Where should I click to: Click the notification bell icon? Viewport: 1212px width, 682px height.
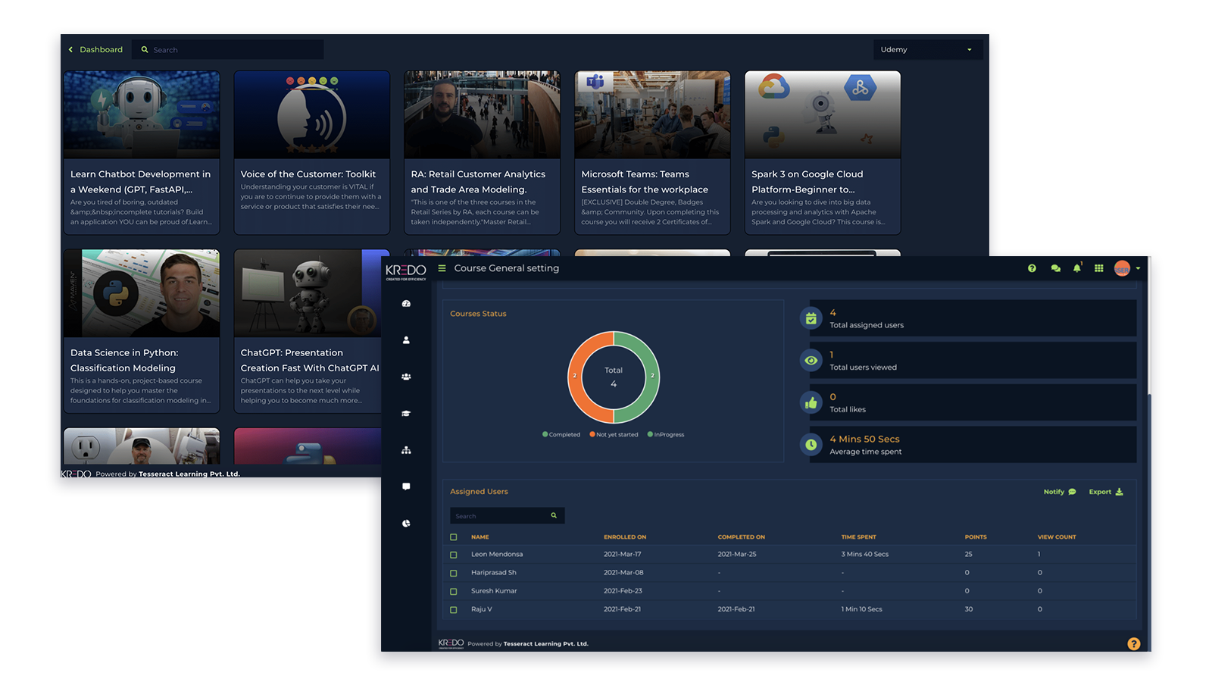1076,268
